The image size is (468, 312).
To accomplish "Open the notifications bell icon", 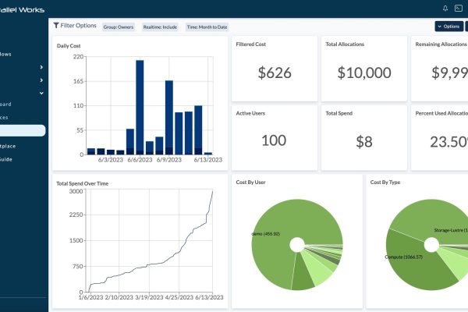I will pos(445,9).
